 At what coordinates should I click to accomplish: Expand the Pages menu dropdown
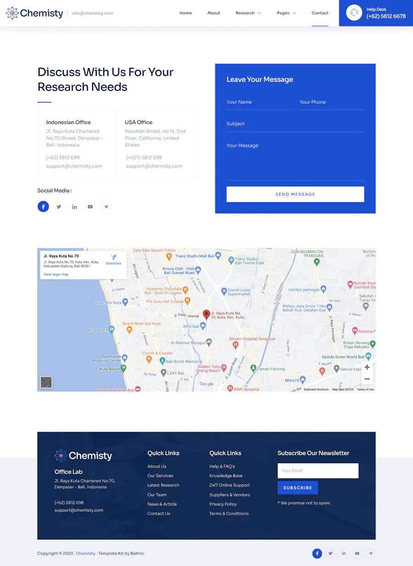pos(286,13)
